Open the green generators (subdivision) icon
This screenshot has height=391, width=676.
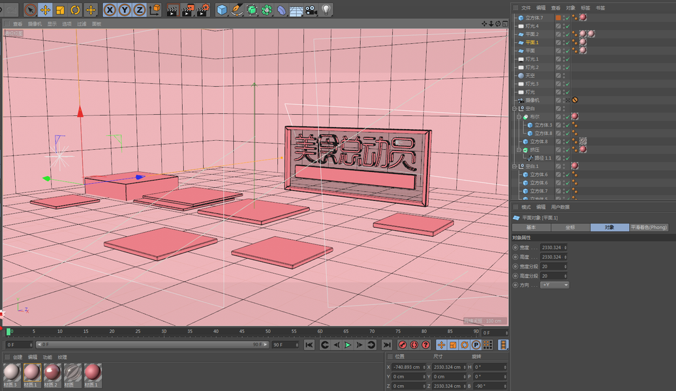tap(252, 10)
